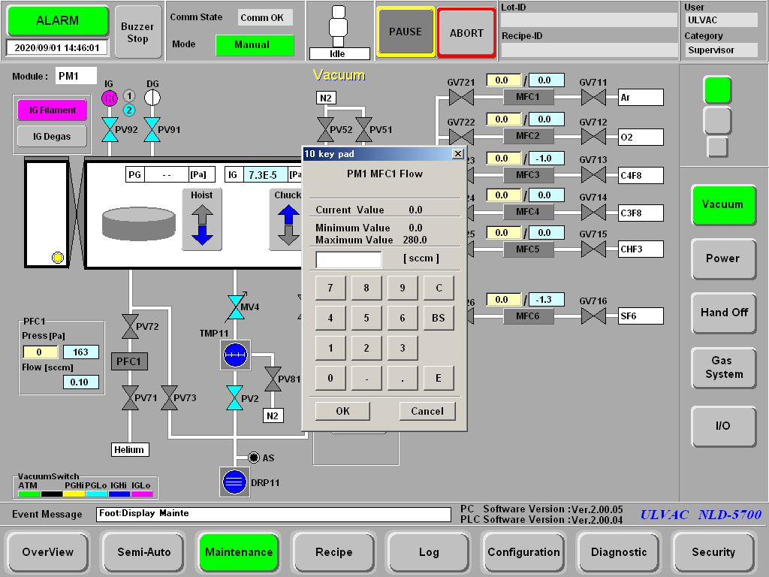
Task: Click the GV722 valve icon
Action: pyautogui.click(x=462, y=137)
